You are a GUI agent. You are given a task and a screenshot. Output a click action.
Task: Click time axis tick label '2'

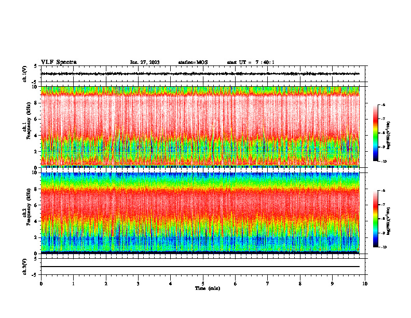pos(106,284)
